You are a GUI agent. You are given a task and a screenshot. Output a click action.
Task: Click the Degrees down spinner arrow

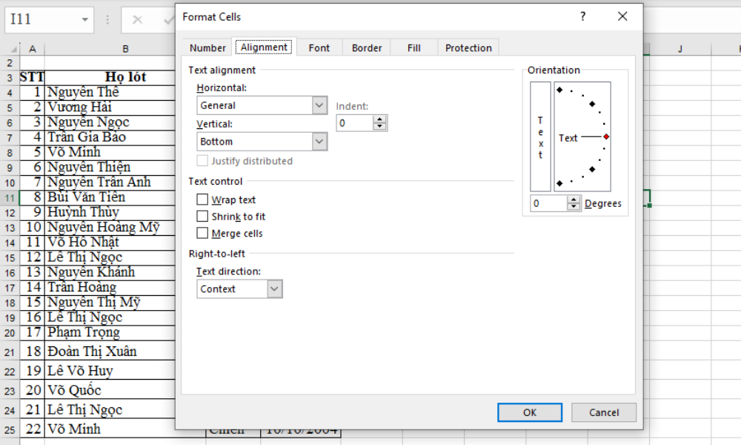(574, 205)
